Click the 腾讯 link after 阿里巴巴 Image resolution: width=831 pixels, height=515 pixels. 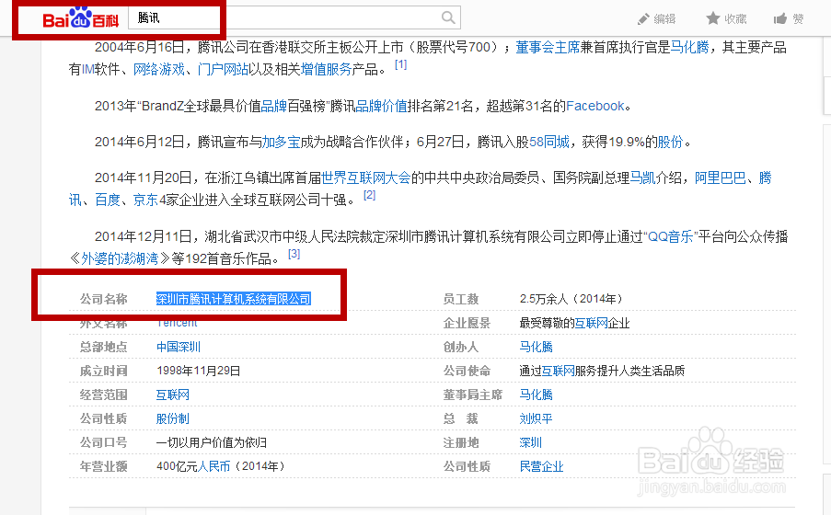coord(766,177)
